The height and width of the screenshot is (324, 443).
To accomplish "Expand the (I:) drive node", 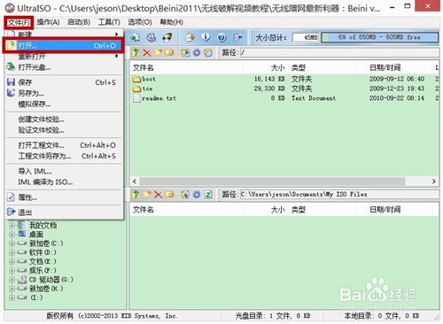I will (12, 297).
